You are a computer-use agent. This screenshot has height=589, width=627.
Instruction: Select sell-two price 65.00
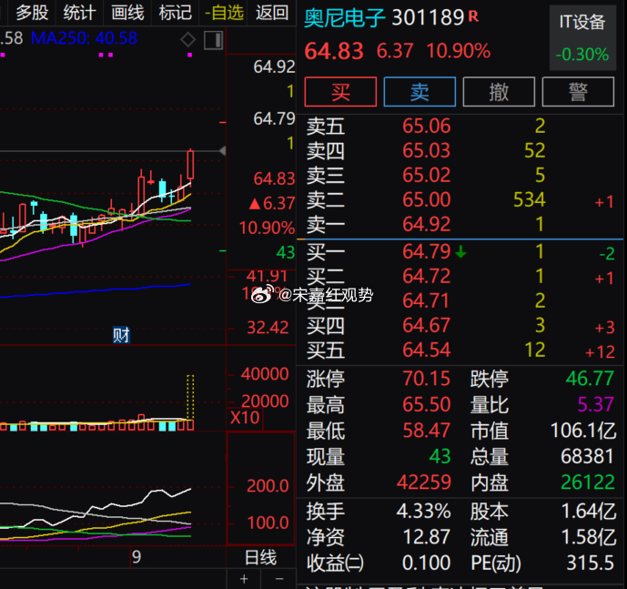tap(426, 199)
